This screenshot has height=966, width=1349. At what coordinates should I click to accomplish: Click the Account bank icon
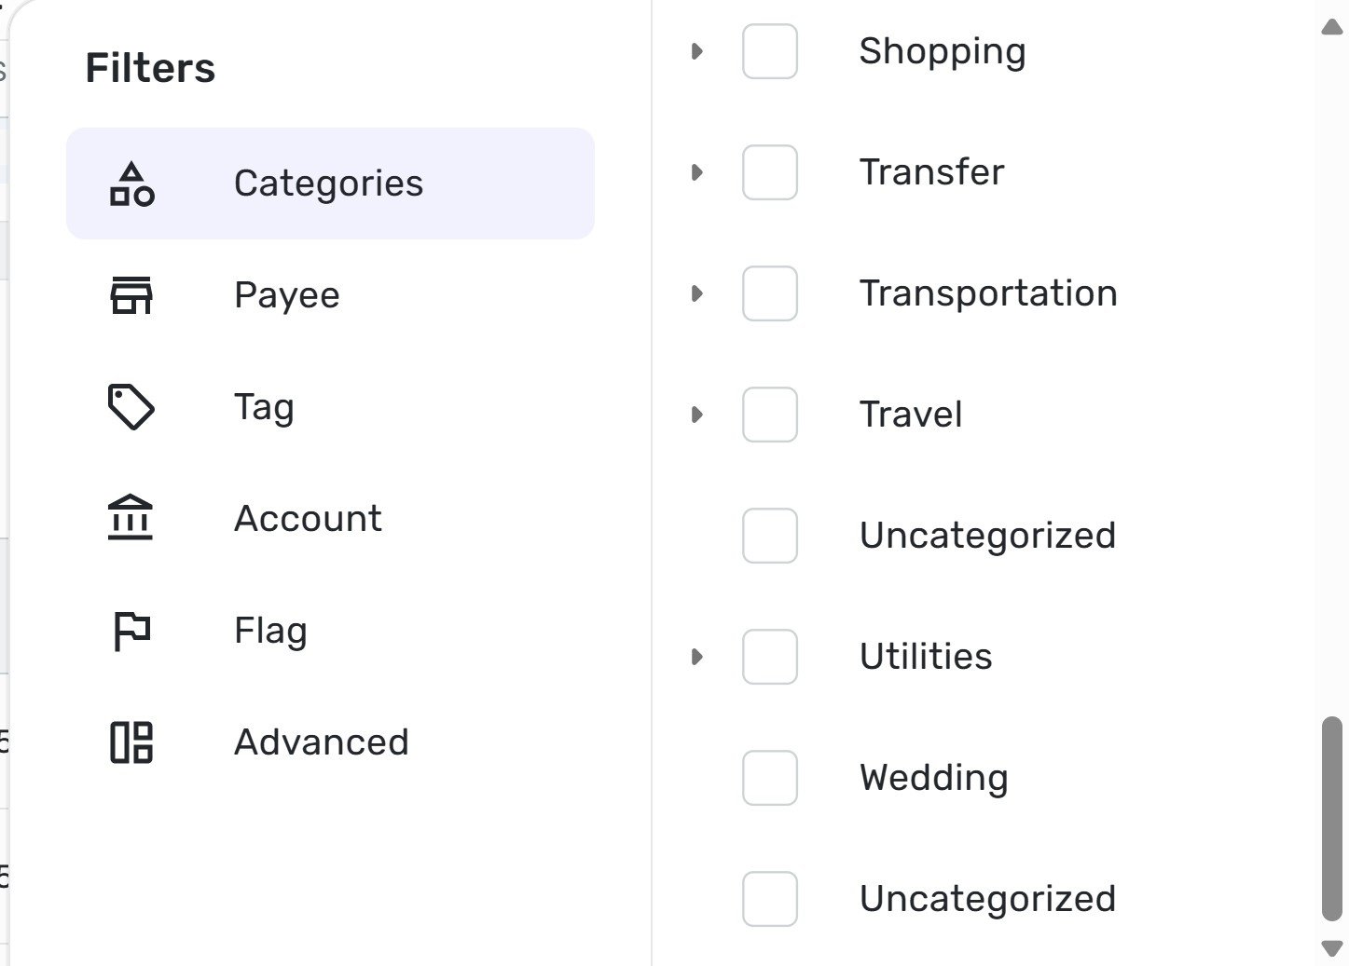click(131, 518)
